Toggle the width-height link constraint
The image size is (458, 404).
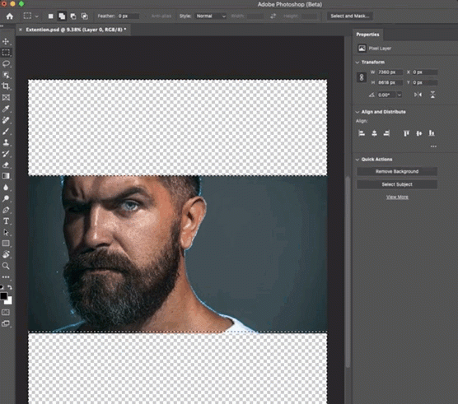362,77
